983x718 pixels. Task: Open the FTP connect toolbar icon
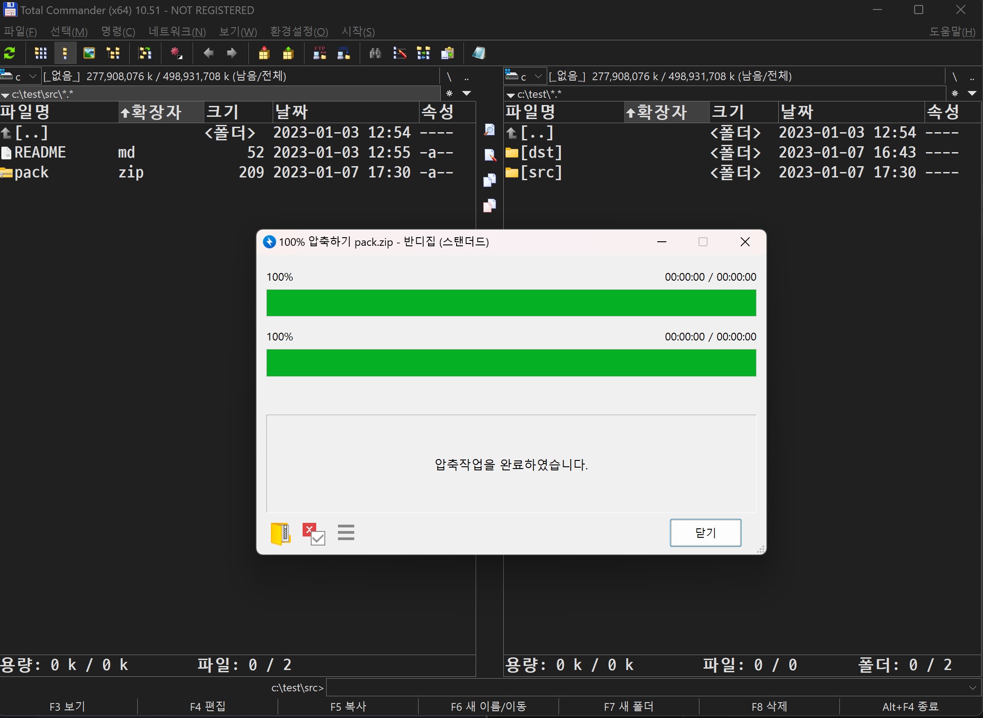[x=320, y=53]
